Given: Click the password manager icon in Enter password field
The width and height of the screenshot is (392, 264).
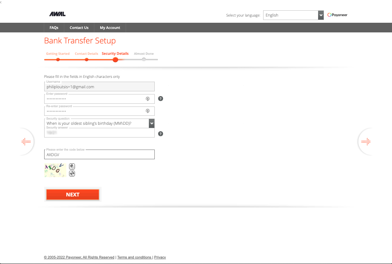Looking at the screenshot, I should 147,99.
